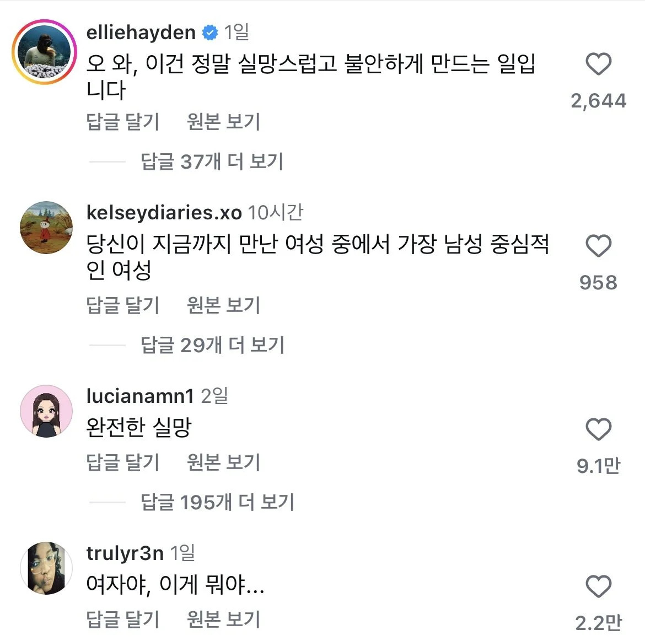Reply to elliehayden via 답글 달기

pos(122,122)
